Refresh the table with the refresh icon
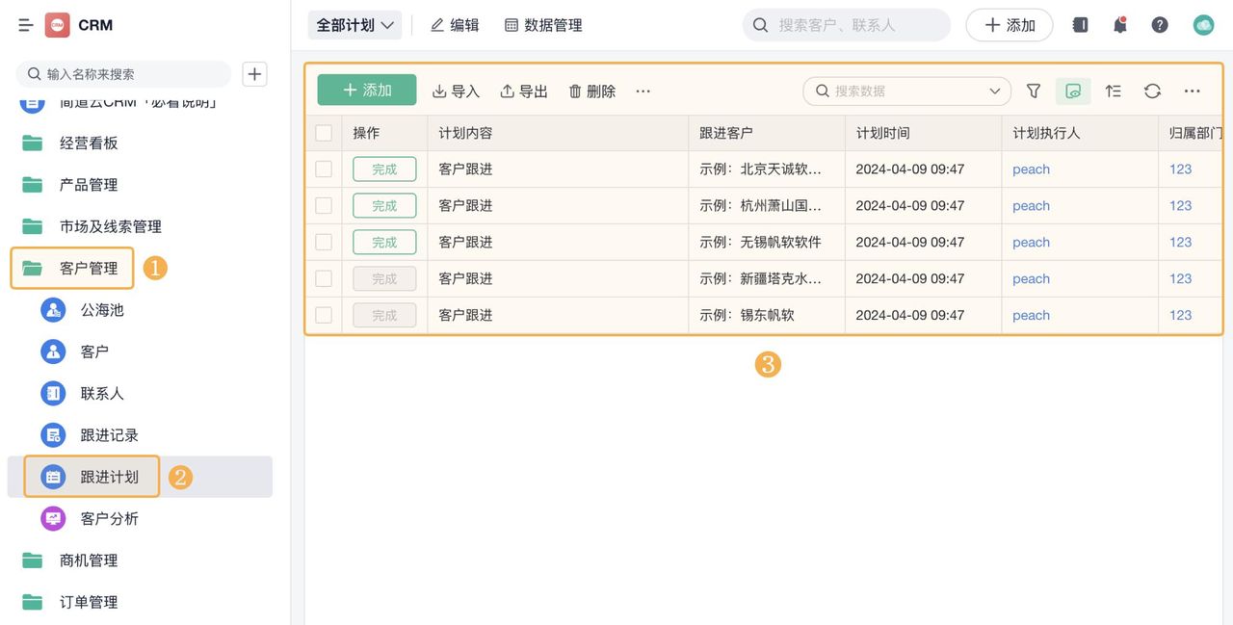 (1152, 91)
